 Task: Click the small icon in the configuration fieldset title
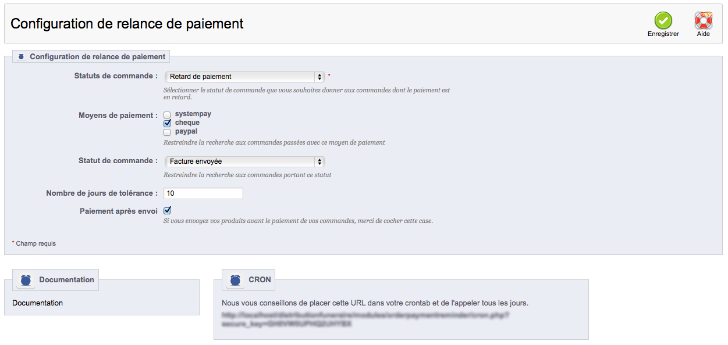click(x=22, y=57)
